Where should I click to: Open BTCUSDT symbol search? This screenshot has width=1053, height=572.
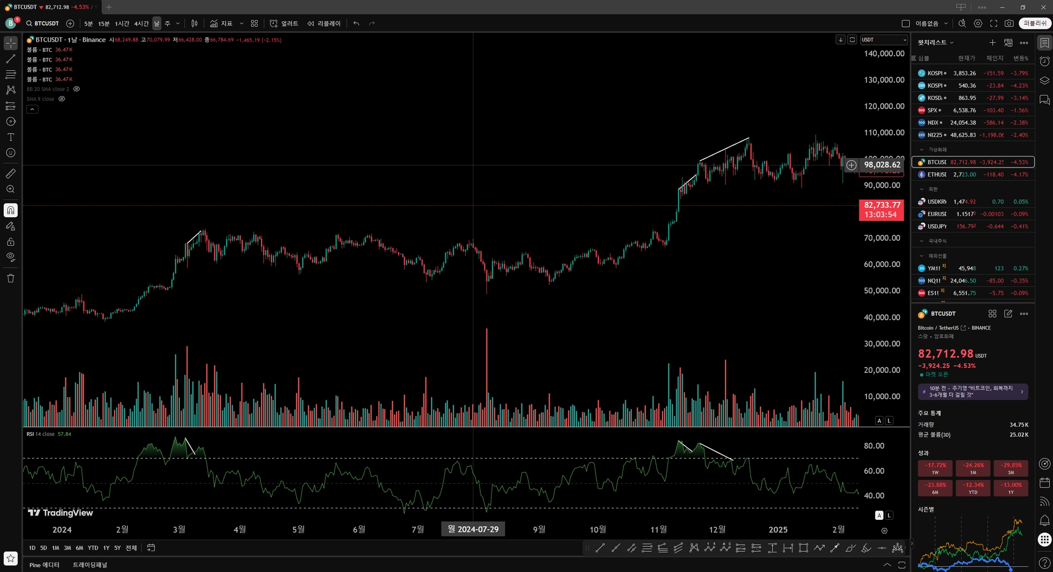click(43, 24)
